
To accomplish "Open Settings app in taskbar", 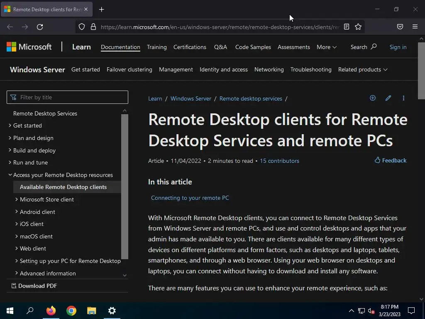I will click(x=112, y=311).
